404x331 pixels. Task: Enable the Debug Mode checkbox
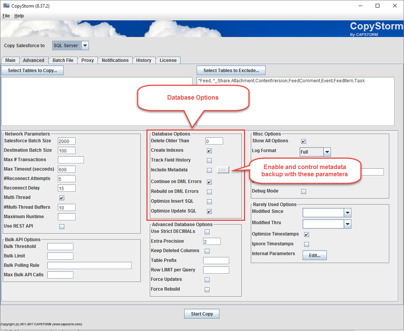point(303,192)
